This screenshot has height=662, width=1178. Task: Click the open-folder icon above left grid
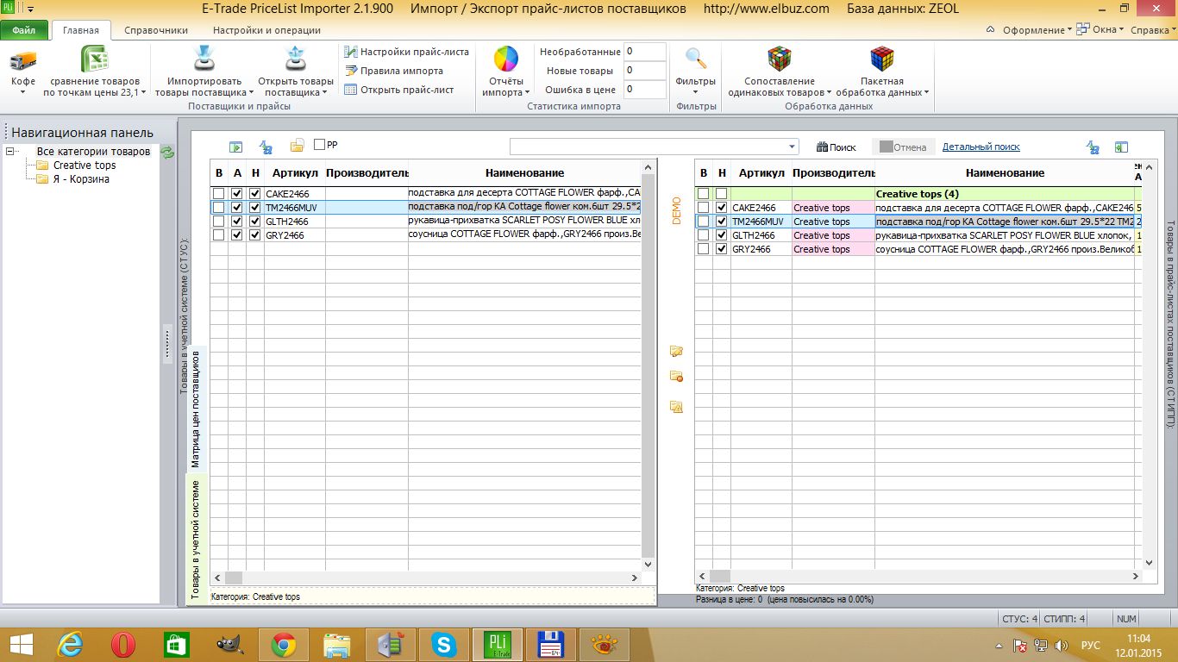[x=297, y=146]
